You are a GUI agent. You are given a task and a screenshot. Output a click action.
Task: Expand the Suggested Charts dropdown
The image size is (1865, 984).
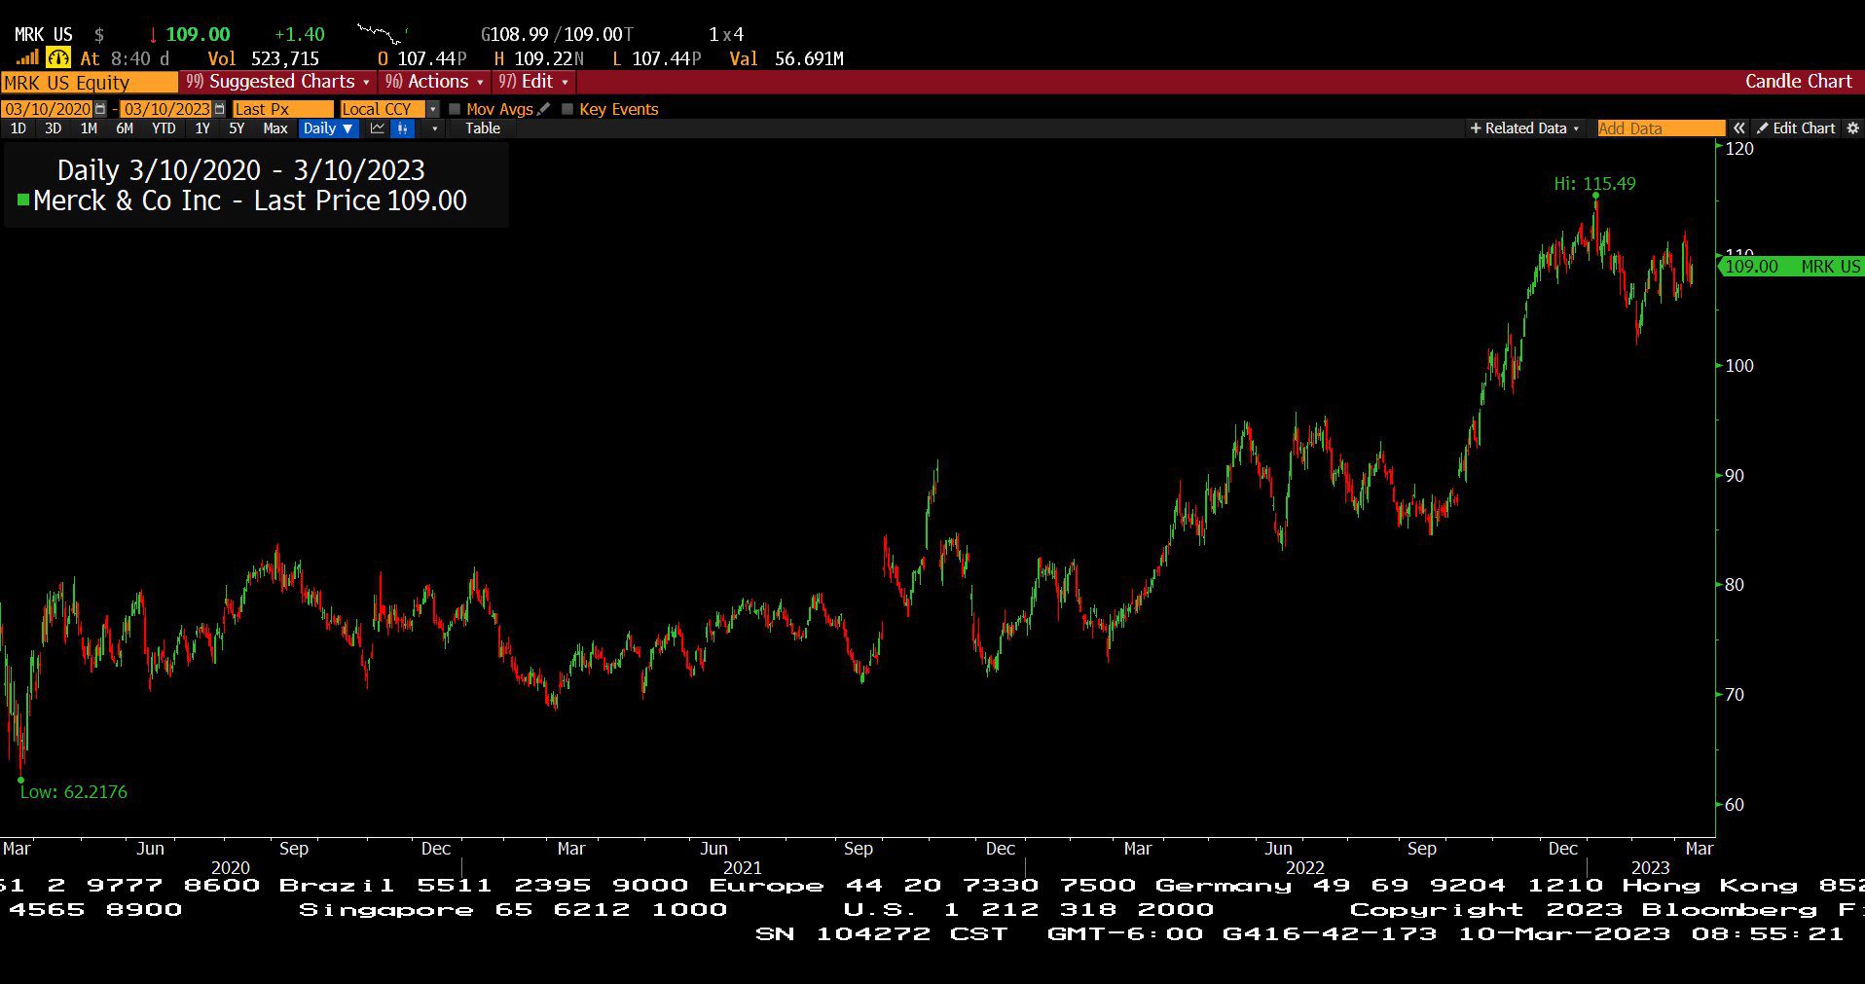click(278, 82)
